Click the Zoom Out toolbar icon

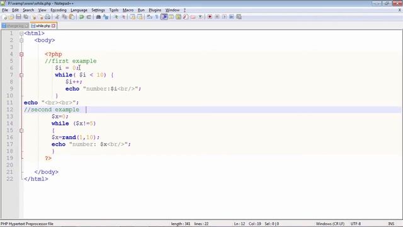(123, 17)
